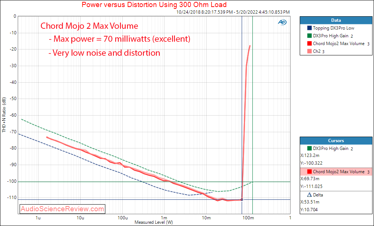Viewport: 374px width, 226px height.
Task: Click the 10m tick on the x-axis
Action: (206, 218)
